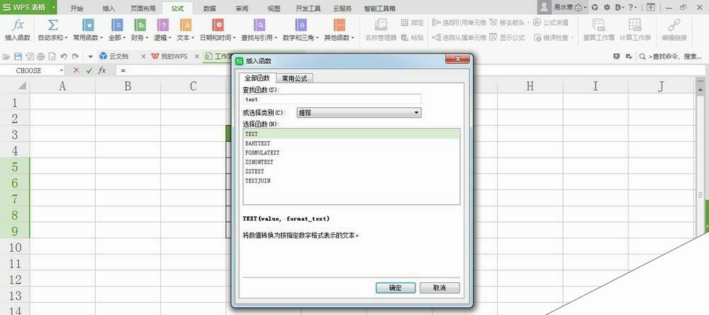709x315 pixels.
Task: Click the 日期和时间 functions icon
Action: coord(218,25)
